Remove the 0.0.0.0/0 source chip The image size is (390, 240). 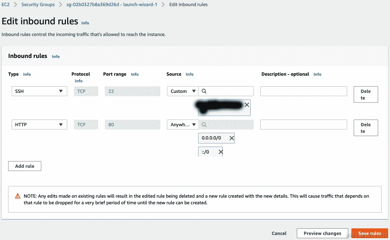[x=232, y=138]
